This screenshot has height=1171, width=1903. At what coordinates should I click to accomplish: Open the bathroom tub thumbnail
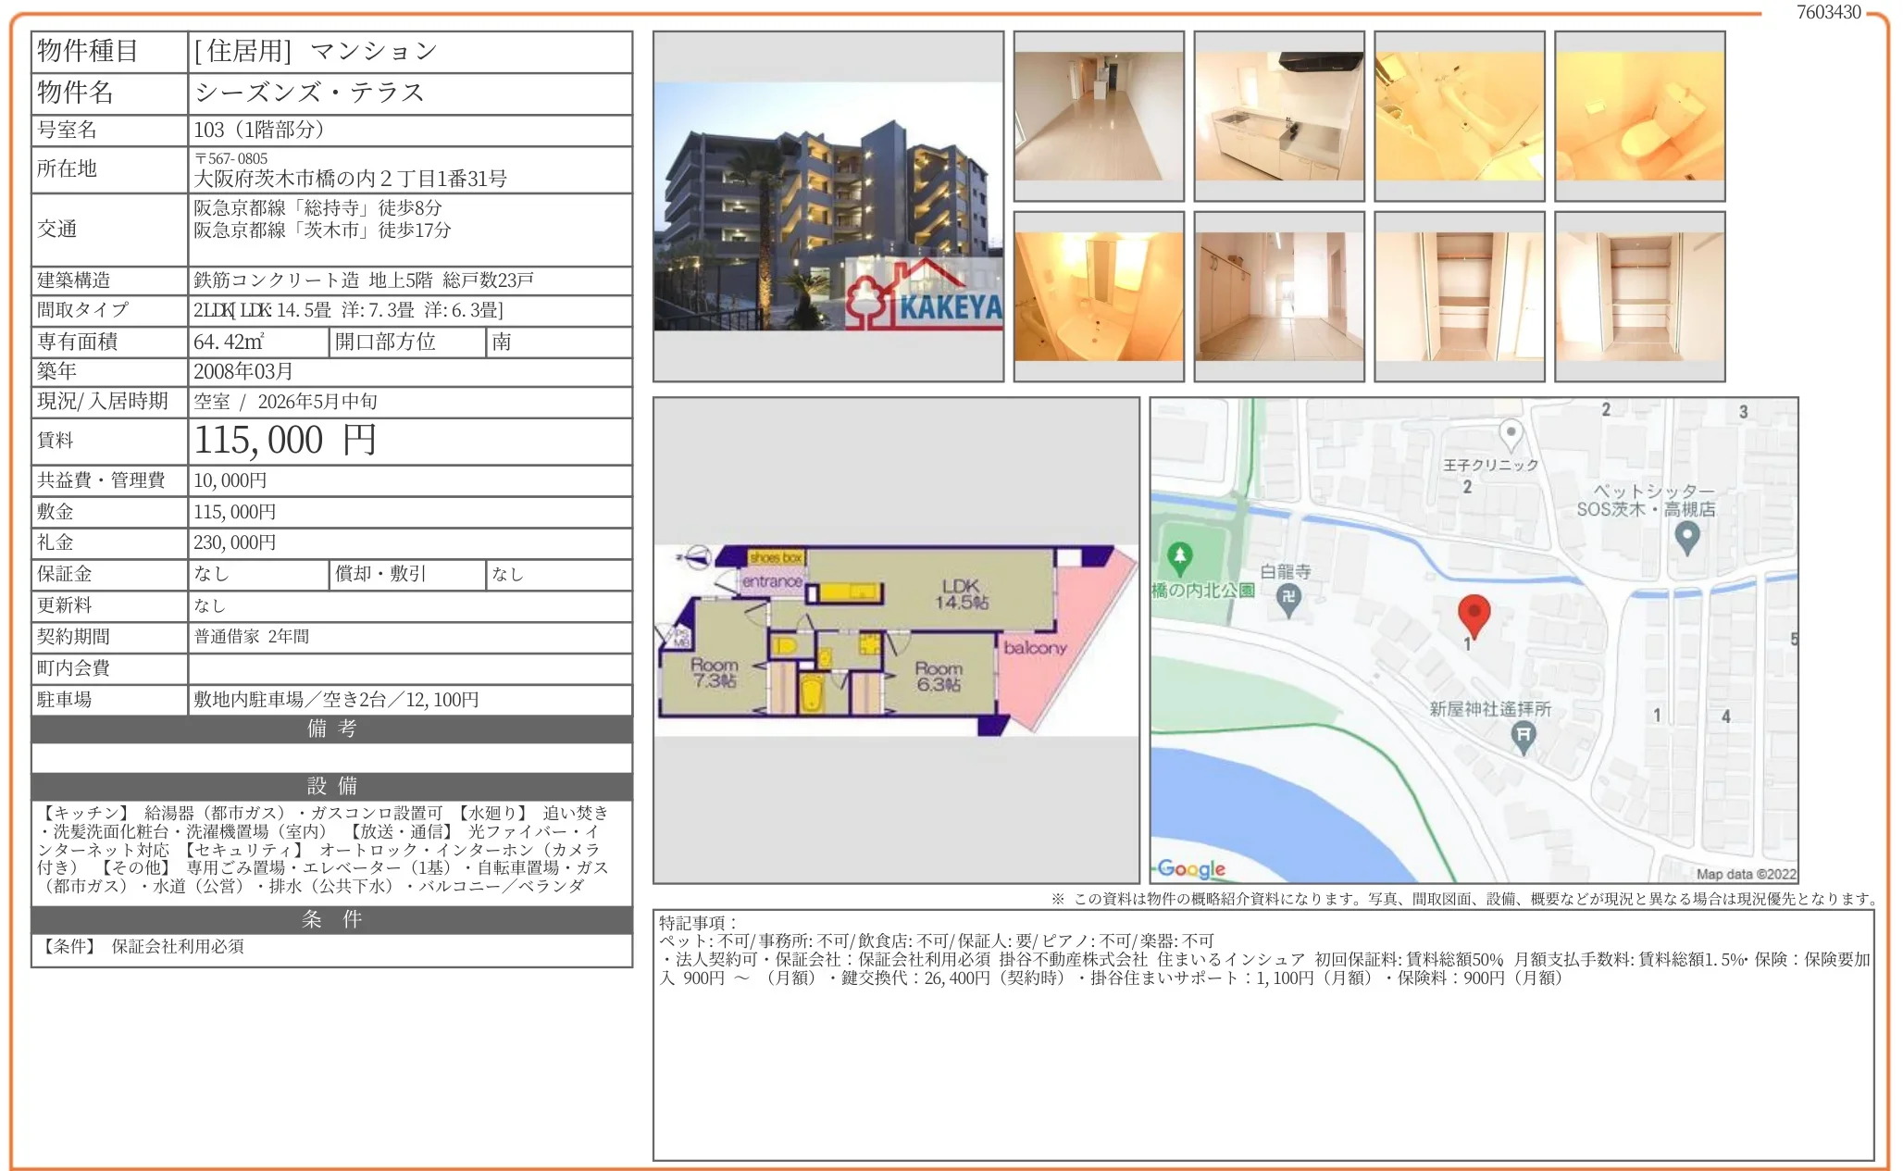(1459, 116)
